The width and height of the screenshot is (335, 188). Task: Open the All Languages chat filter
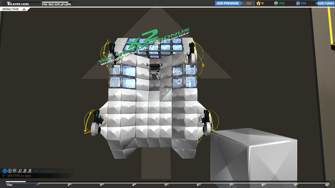point(44,171)
